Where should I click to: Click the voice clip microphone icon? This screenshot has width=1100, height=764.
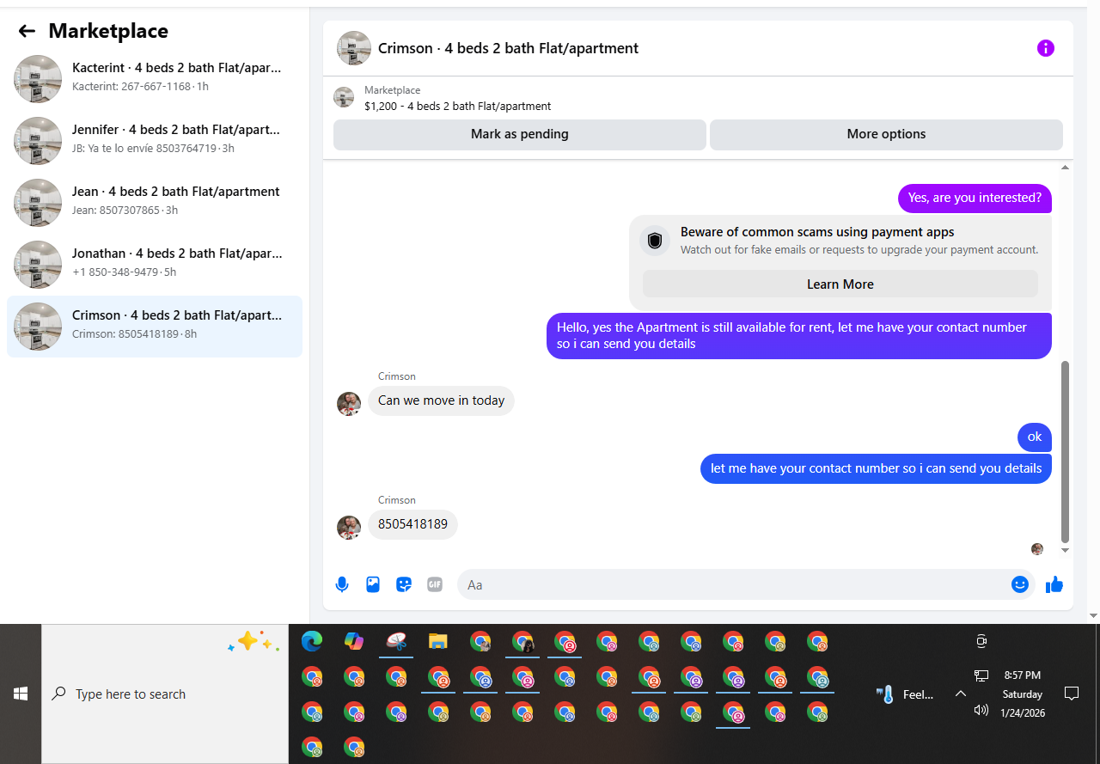point(342,584)
